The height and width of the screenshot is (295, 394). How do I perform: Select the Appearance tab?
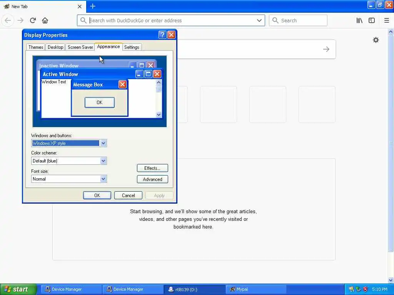(x=109, y=46)
